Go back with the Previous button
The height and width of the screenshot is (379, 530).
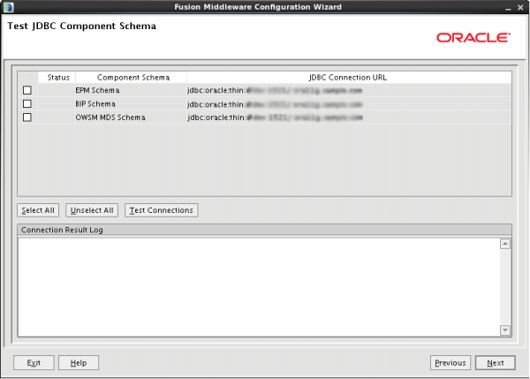450,362
